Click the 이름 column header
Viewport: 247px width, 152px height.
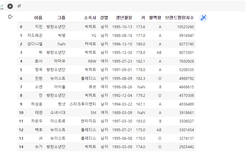(x=38, y=17)
